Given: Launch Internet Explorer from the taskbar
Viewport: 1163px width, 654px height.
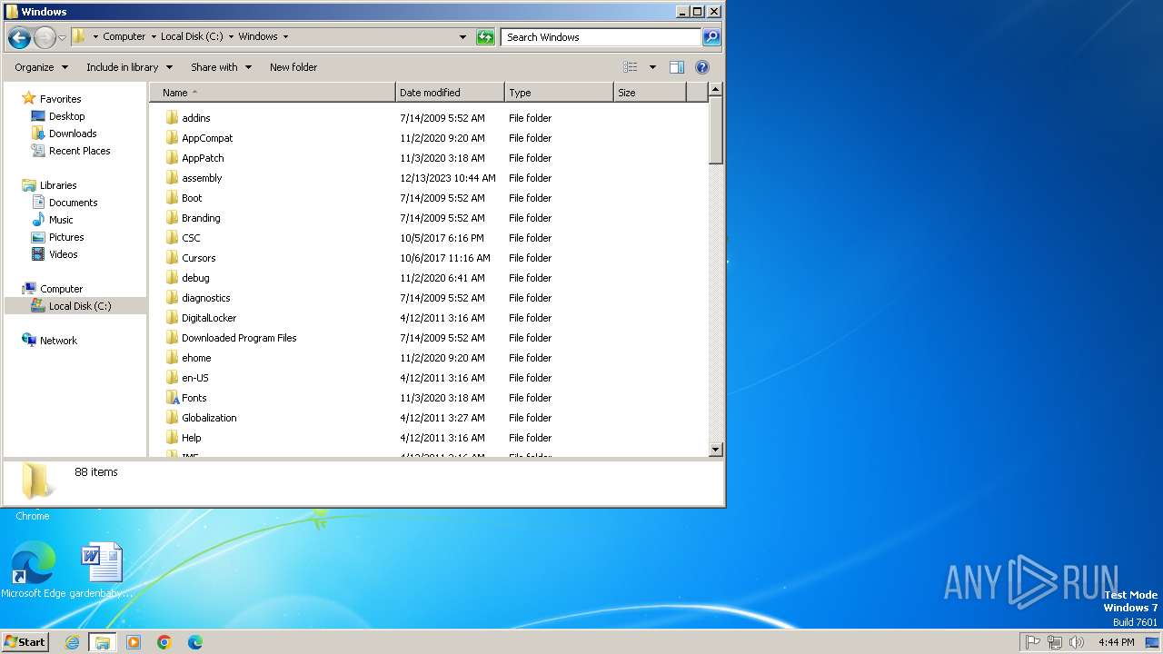Looking at the screenshot, I should pos(72,642).
